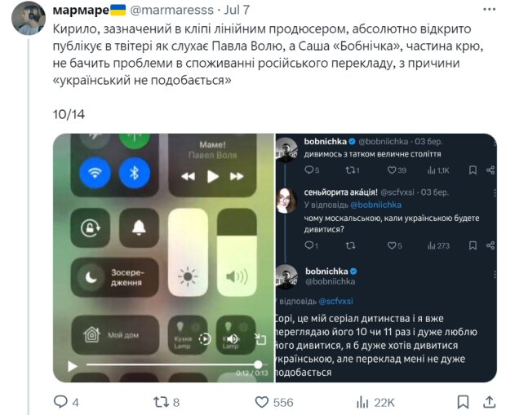
Task: Open video in fullscreen expand icon
Action: 260,339
